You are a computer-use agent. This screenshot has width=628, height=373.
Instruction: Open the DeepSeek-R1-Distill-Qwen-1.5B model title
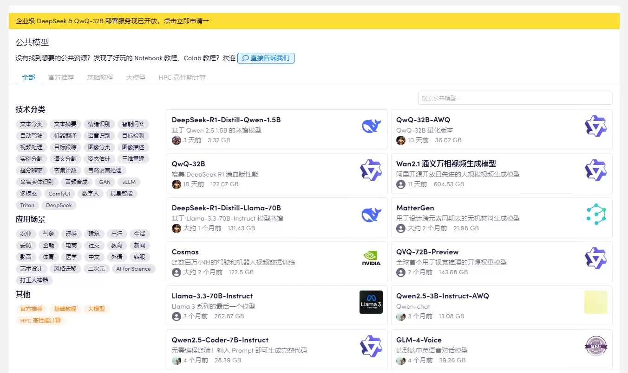[x=226, y=120]
